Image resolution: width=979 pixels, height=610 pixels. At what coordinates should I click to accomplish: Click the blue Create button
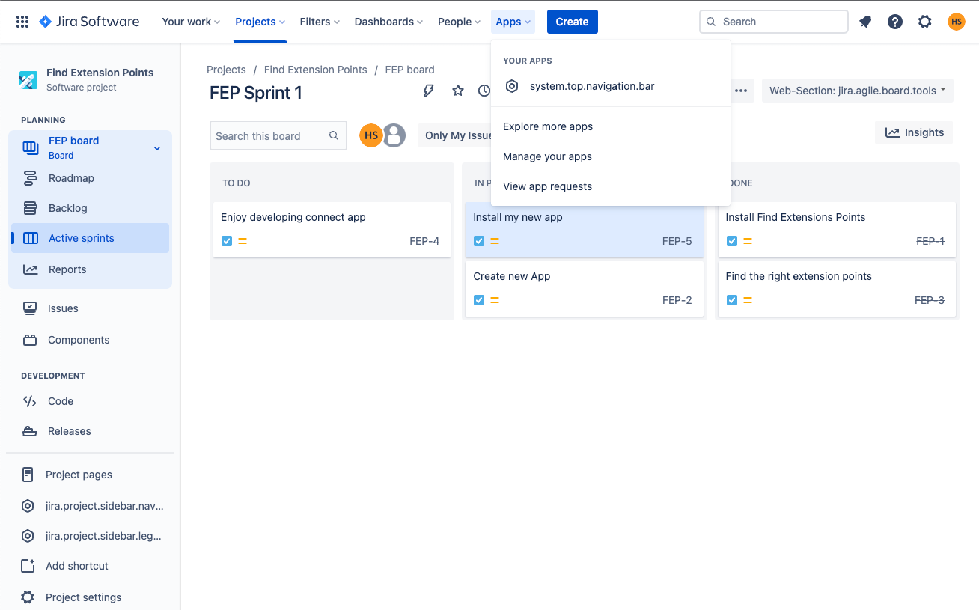tap(573, 22)
